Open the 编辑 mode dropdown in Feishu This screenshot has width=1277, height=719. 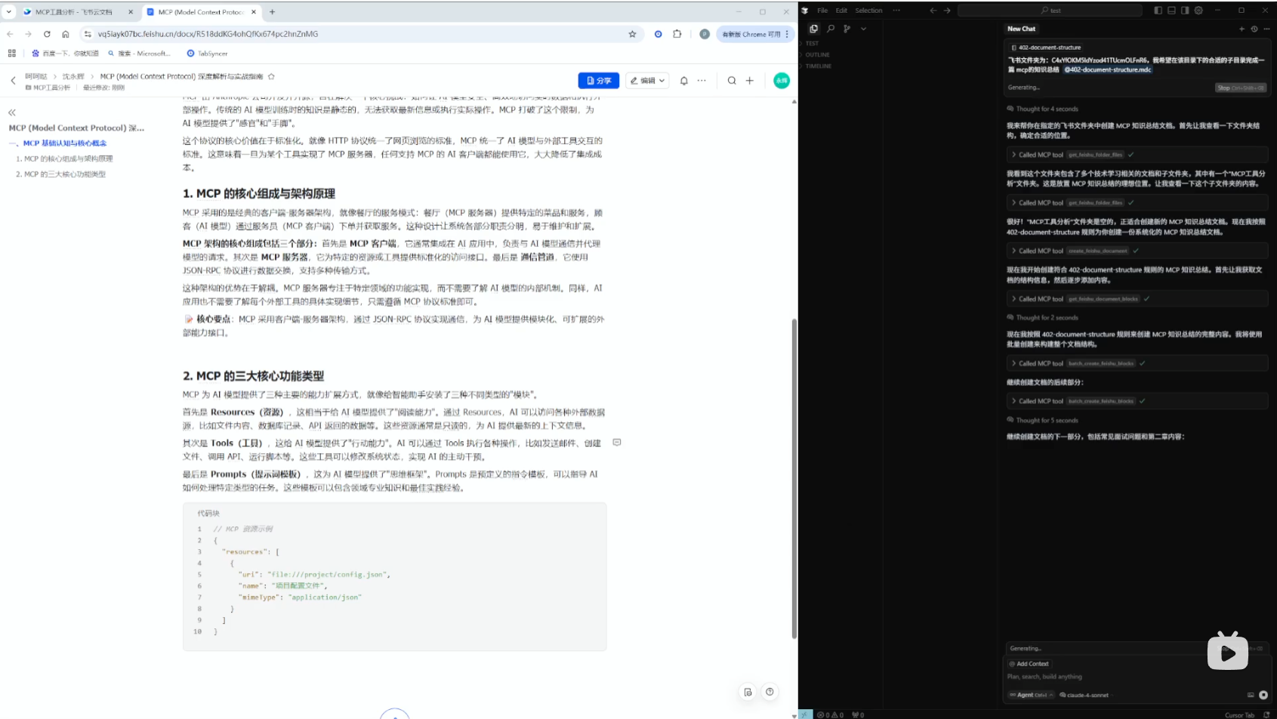click(646, 80)
